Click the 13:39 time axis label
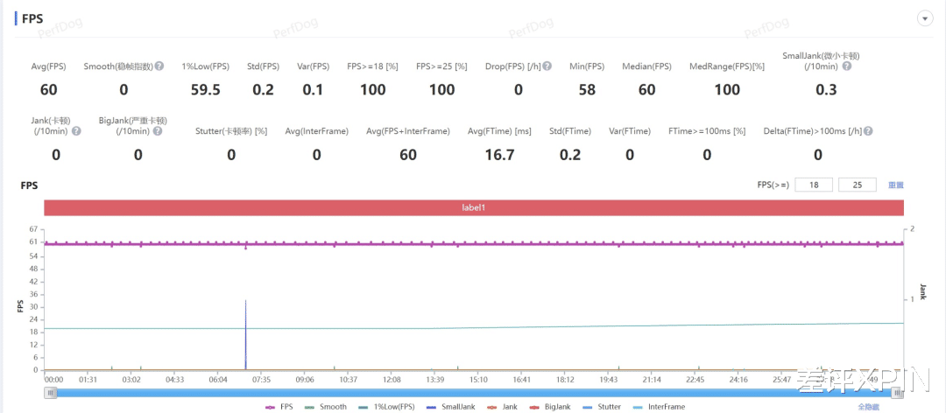Viewport: 946px width, 413px height. pyautogui.click(x=434, y=380)
